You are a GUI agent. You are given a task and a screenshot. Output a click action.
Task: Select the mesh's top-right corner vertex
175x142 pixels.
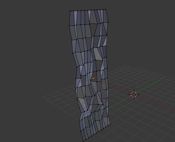point(106,9)
